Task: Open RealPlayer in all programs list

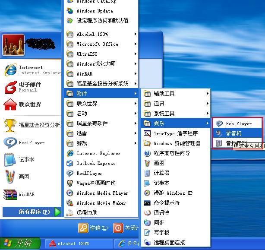Action: (101, 173)
